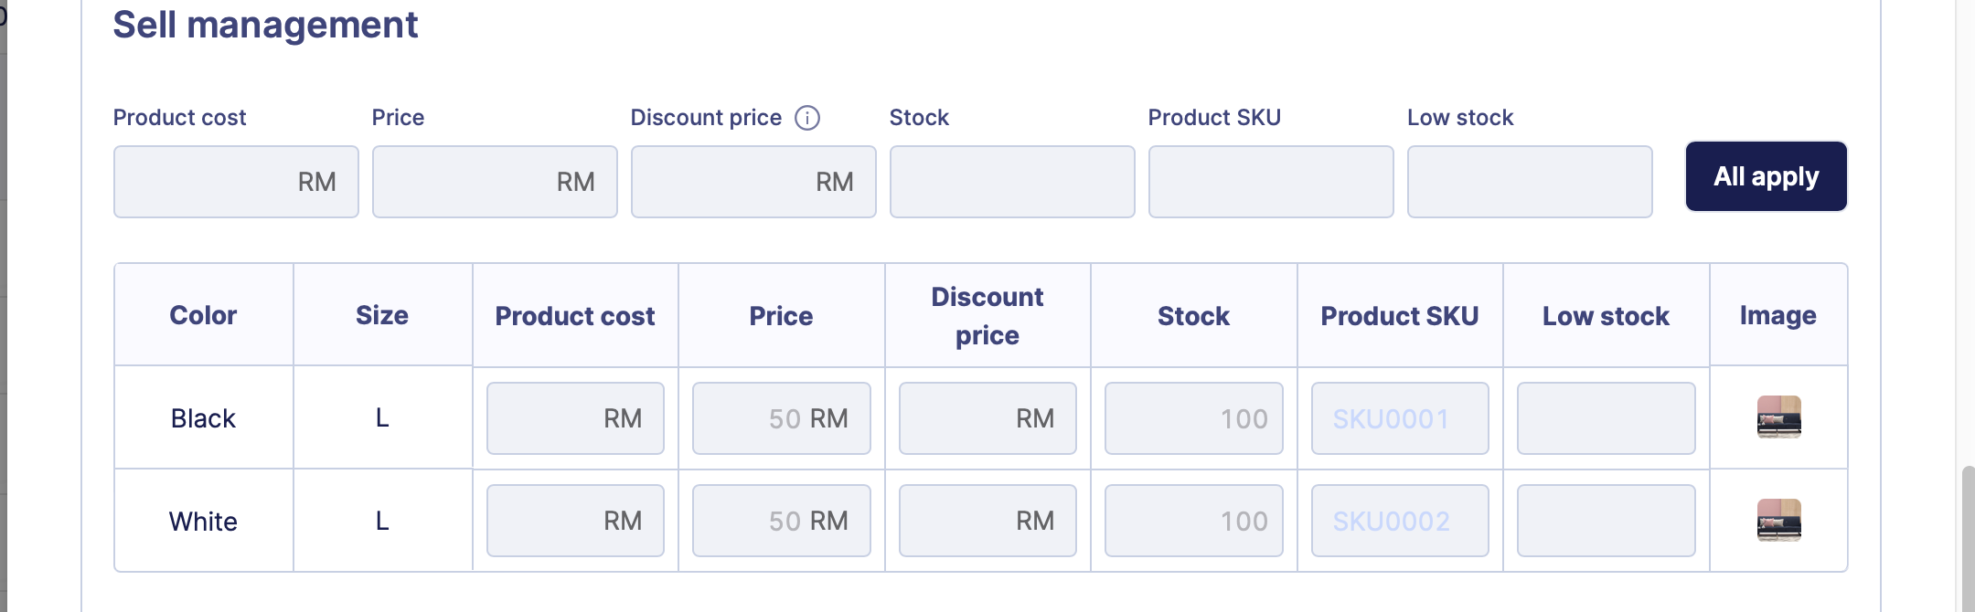Edit the SKU0002 Product SKU field

coord(1400,521)
